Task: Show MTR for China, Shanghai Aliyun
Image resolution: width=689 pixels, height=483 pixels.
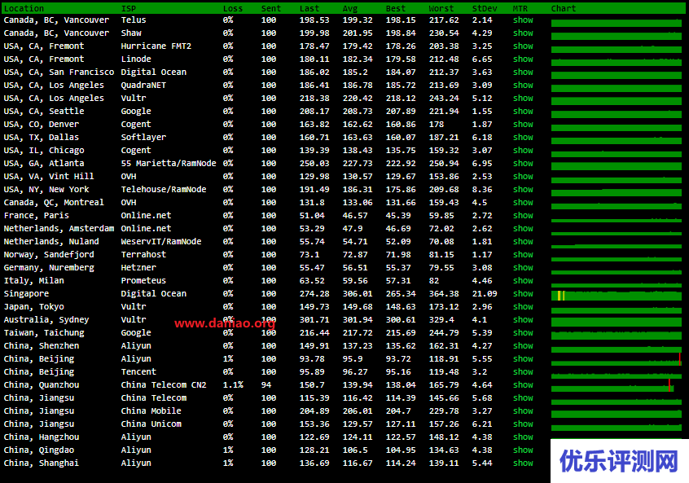Action: point(523,463)
